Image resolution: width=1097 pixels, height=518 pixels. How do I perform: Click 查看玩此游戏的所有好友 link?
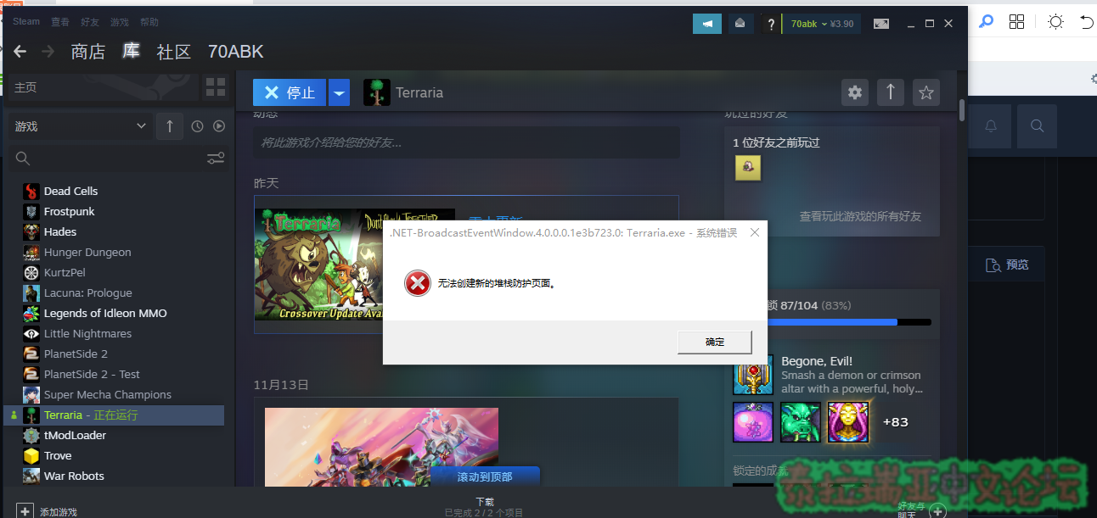[860, 216]
